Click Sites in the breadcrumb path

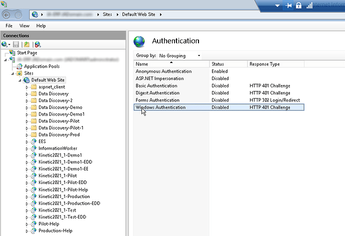pos(107,14)
